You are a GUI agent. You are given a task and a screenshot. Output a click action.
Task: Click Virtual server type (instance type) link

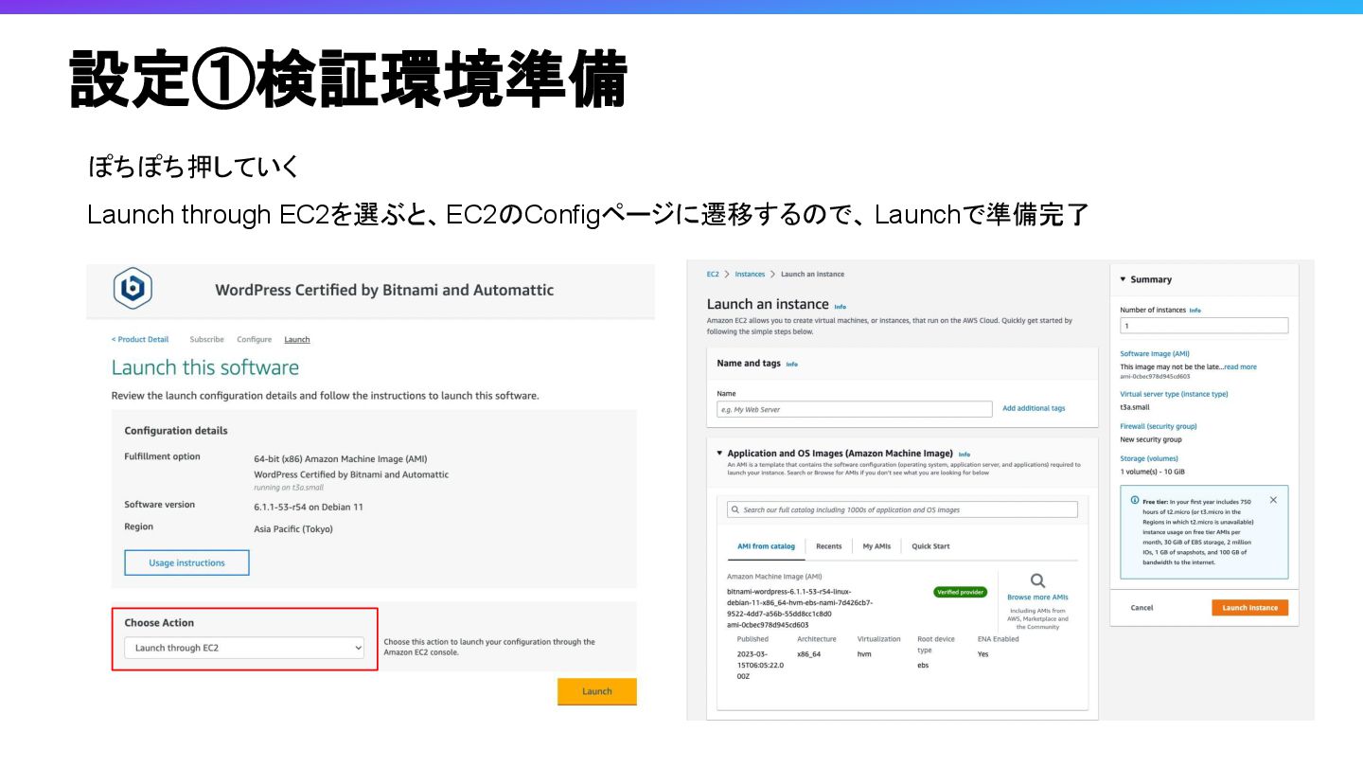click(1174, 394)
